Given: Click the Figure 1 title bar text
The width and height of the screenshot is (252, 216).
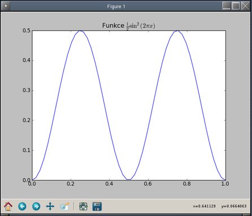Looking at the screenshot, I should (x=116, y=7).
